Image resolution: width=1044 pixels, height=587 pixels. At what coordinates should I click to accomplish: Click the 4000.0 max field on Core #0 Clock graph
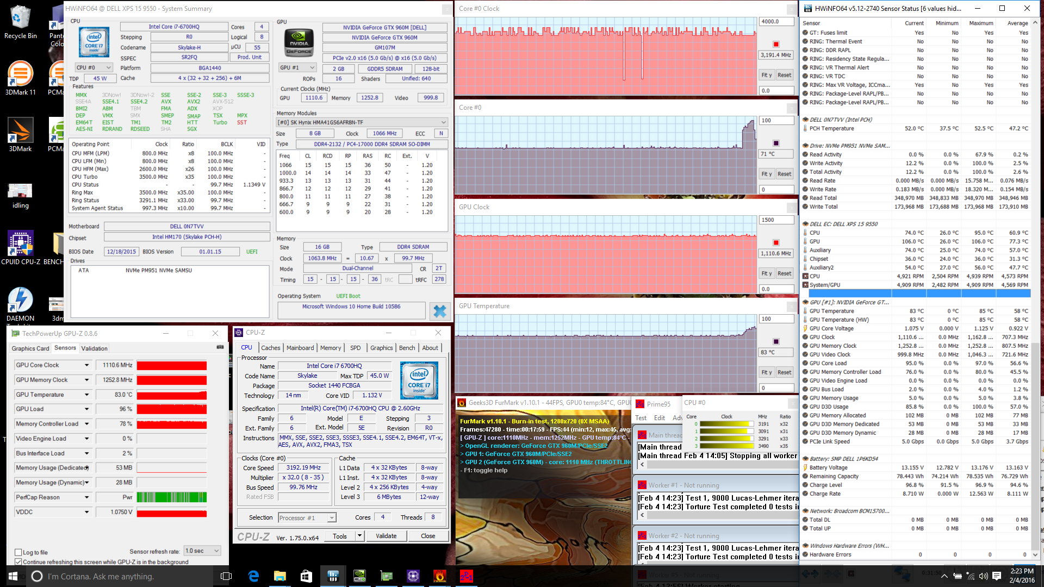pyautogui.click(x=776, y=22)
